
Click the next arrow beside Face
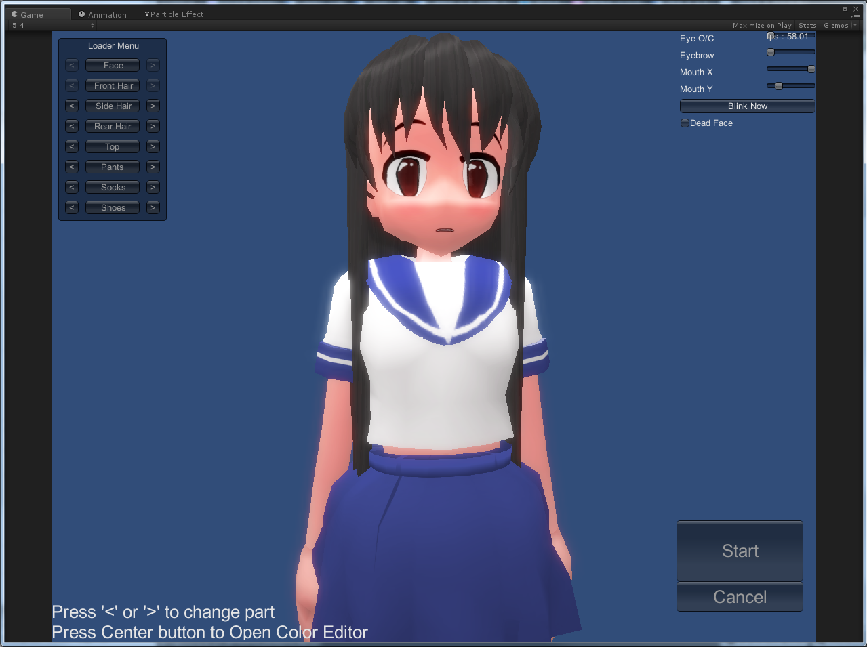point(153,66)
